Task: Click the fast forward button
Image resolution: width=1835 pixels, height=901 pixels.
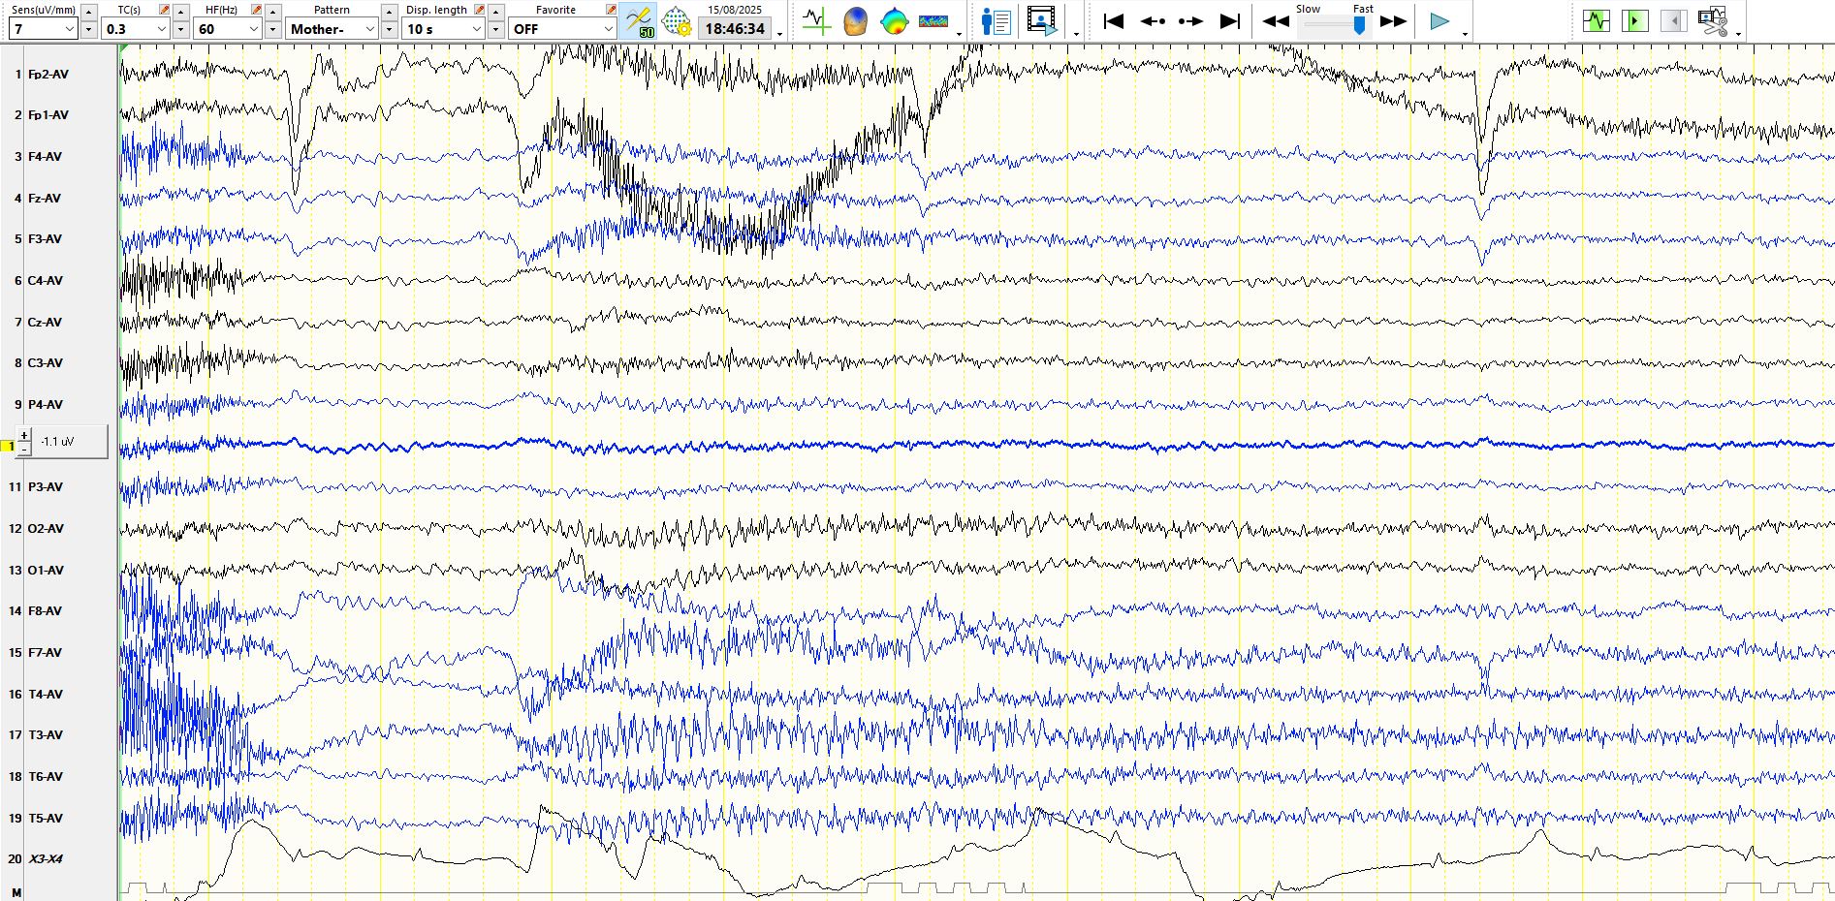Action: (x=1394, y=21)
